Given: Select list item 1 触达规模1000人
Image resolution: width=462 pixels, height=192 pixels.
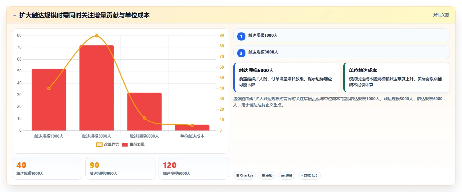Looking at the screenshot, I should pyautogui.click(x=341, y=35).
